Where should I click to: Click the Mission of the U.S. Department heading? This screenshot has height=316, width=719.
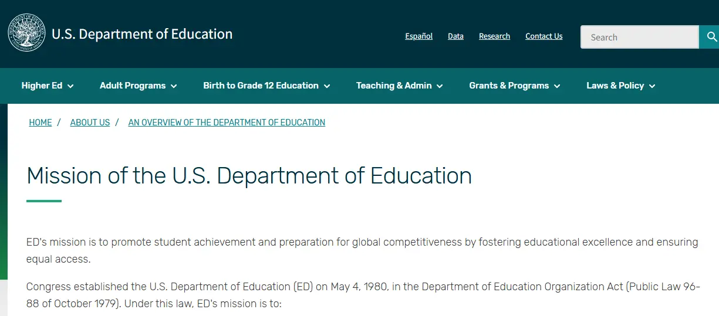(249, 176)
